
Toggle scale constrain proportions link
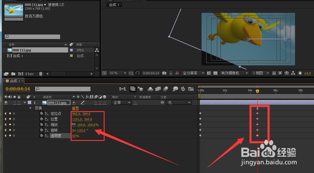pyautogui.click(x=74, y=124)
